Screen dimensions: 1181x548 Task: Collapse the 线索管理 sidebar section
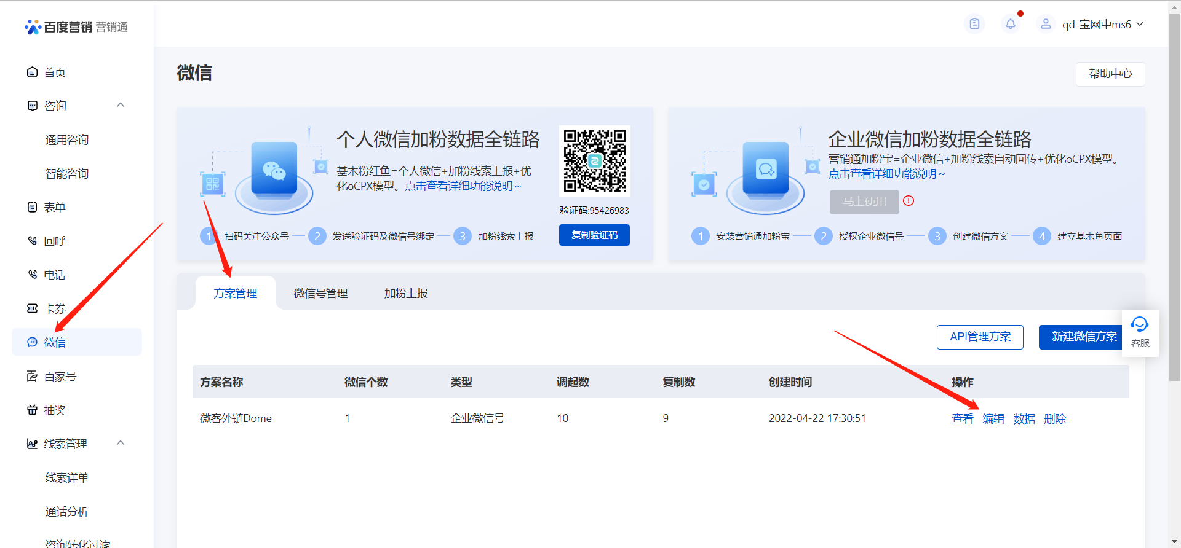pos(121,443)
